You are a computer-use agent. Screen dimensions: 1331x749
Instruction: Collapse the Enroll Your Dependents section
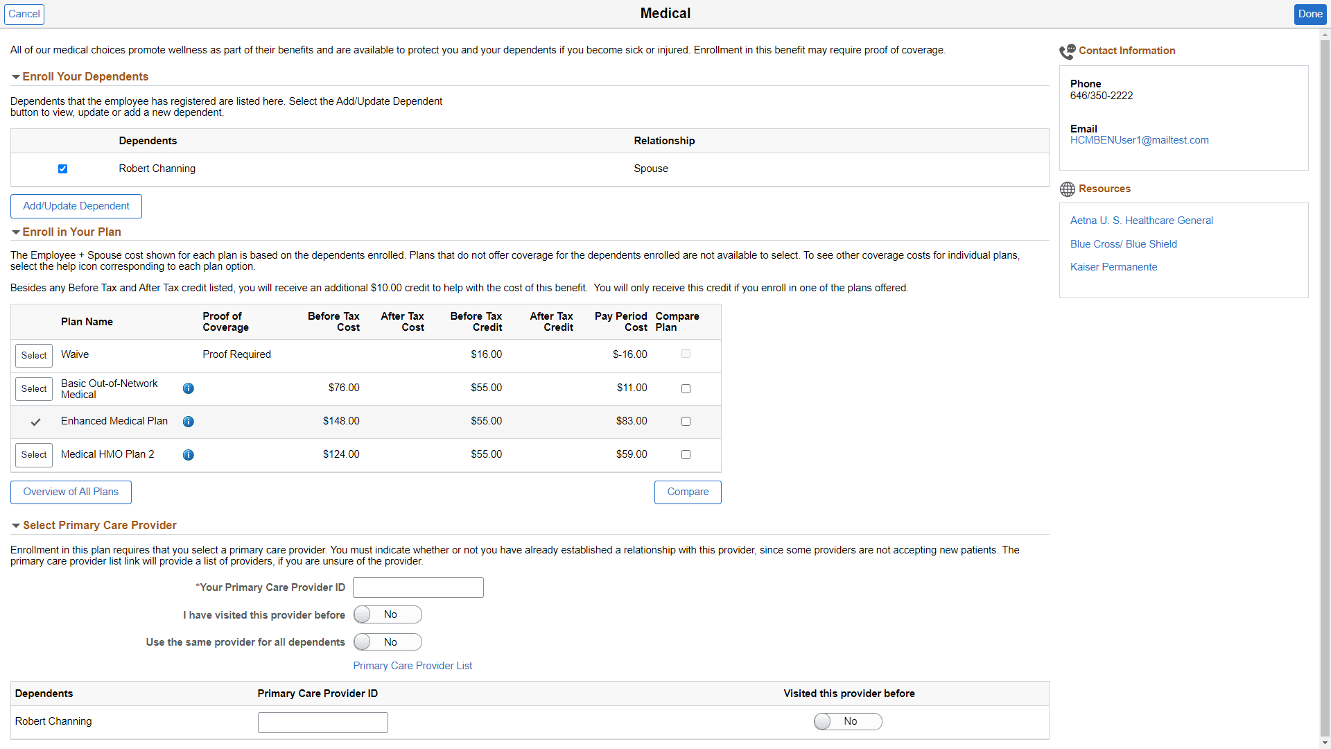point(15,77)
